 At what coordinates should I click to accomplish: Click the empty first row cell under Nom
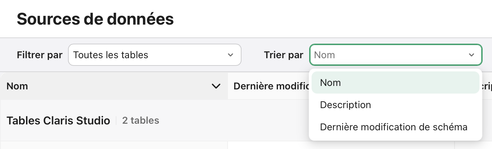tap(114, 145)
